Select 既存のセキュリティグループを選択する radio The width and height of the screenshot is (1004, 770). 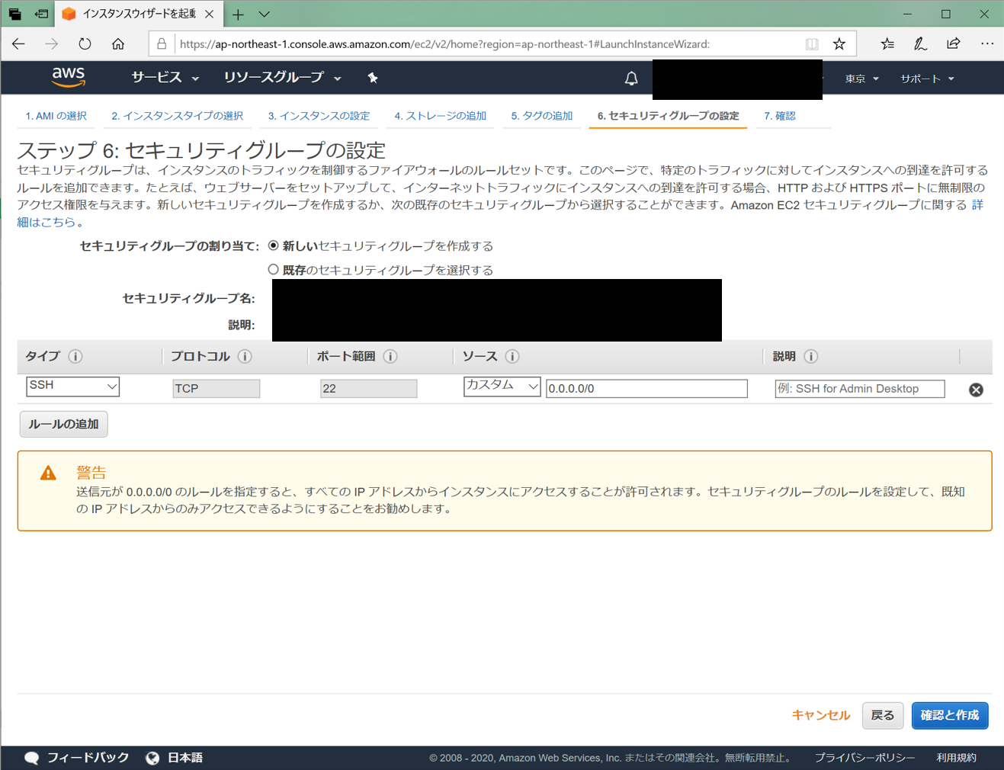point(273,269)
